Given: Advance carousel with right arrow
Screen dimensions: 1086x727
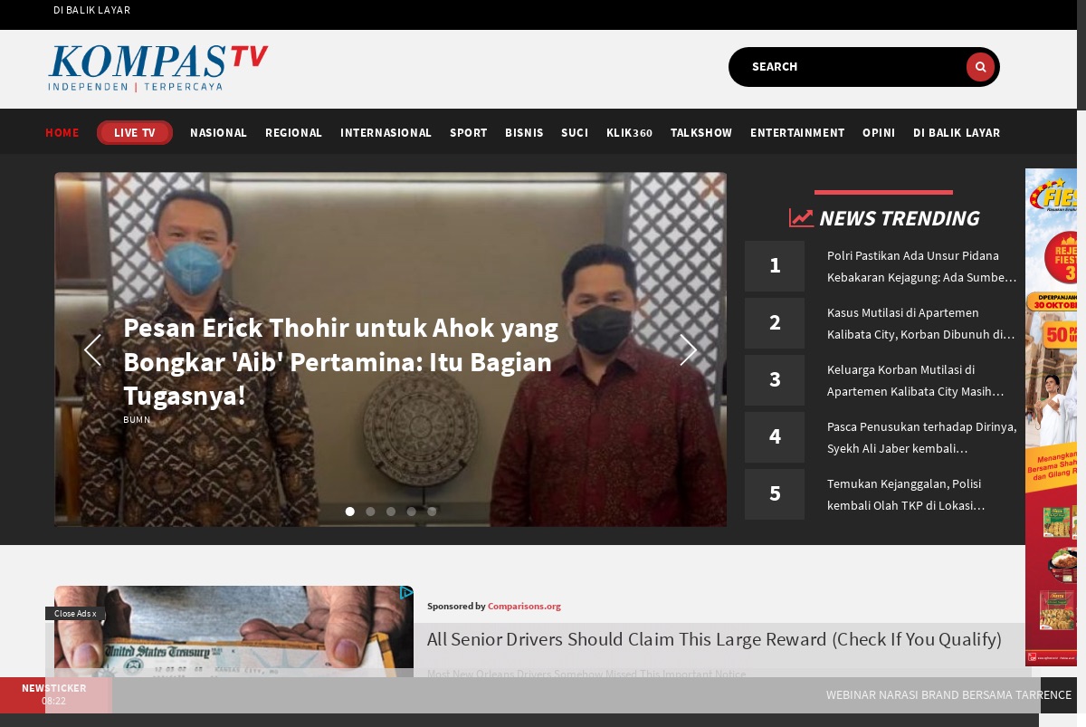Looking at the screenshot, I should pyautogui.click(x=688, y=349).
